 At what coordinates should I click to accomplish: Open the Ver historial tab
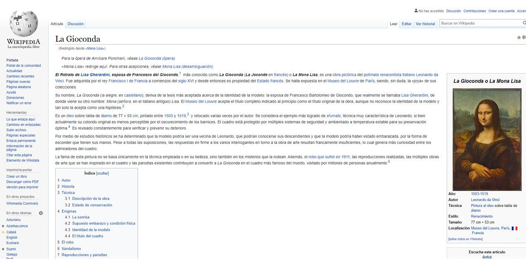[425, 24]
